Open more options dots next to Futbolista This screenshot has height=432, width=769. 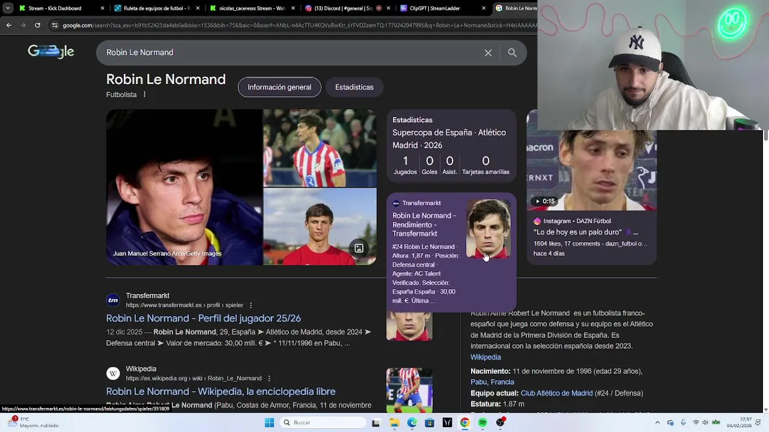[x=144, y=95]
